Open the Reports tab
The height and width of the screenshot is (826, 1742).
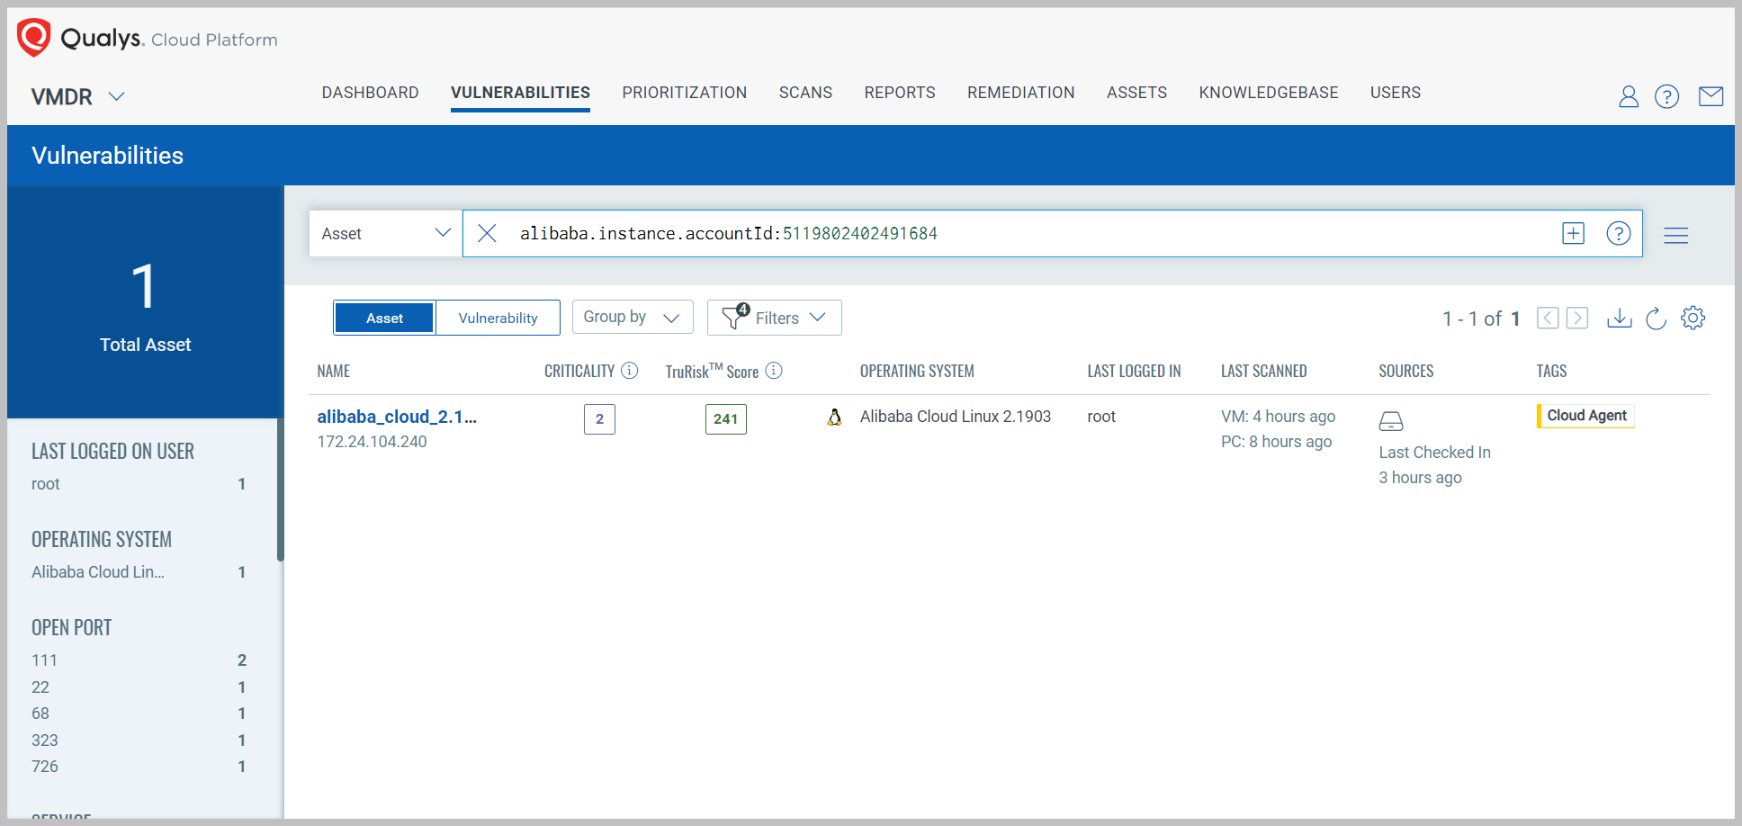tap(900, 93)
